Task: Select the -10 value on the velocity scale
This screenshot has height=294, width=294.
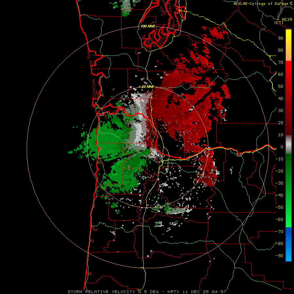Action: click(x=279, y=159)
